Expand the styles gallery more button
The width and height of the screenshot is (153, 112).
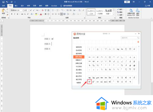tap(114, 14)
